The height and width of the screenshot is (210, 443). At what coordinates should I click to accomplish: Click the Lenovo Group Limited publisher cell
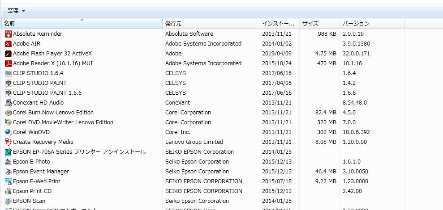[x=194, y=142]
